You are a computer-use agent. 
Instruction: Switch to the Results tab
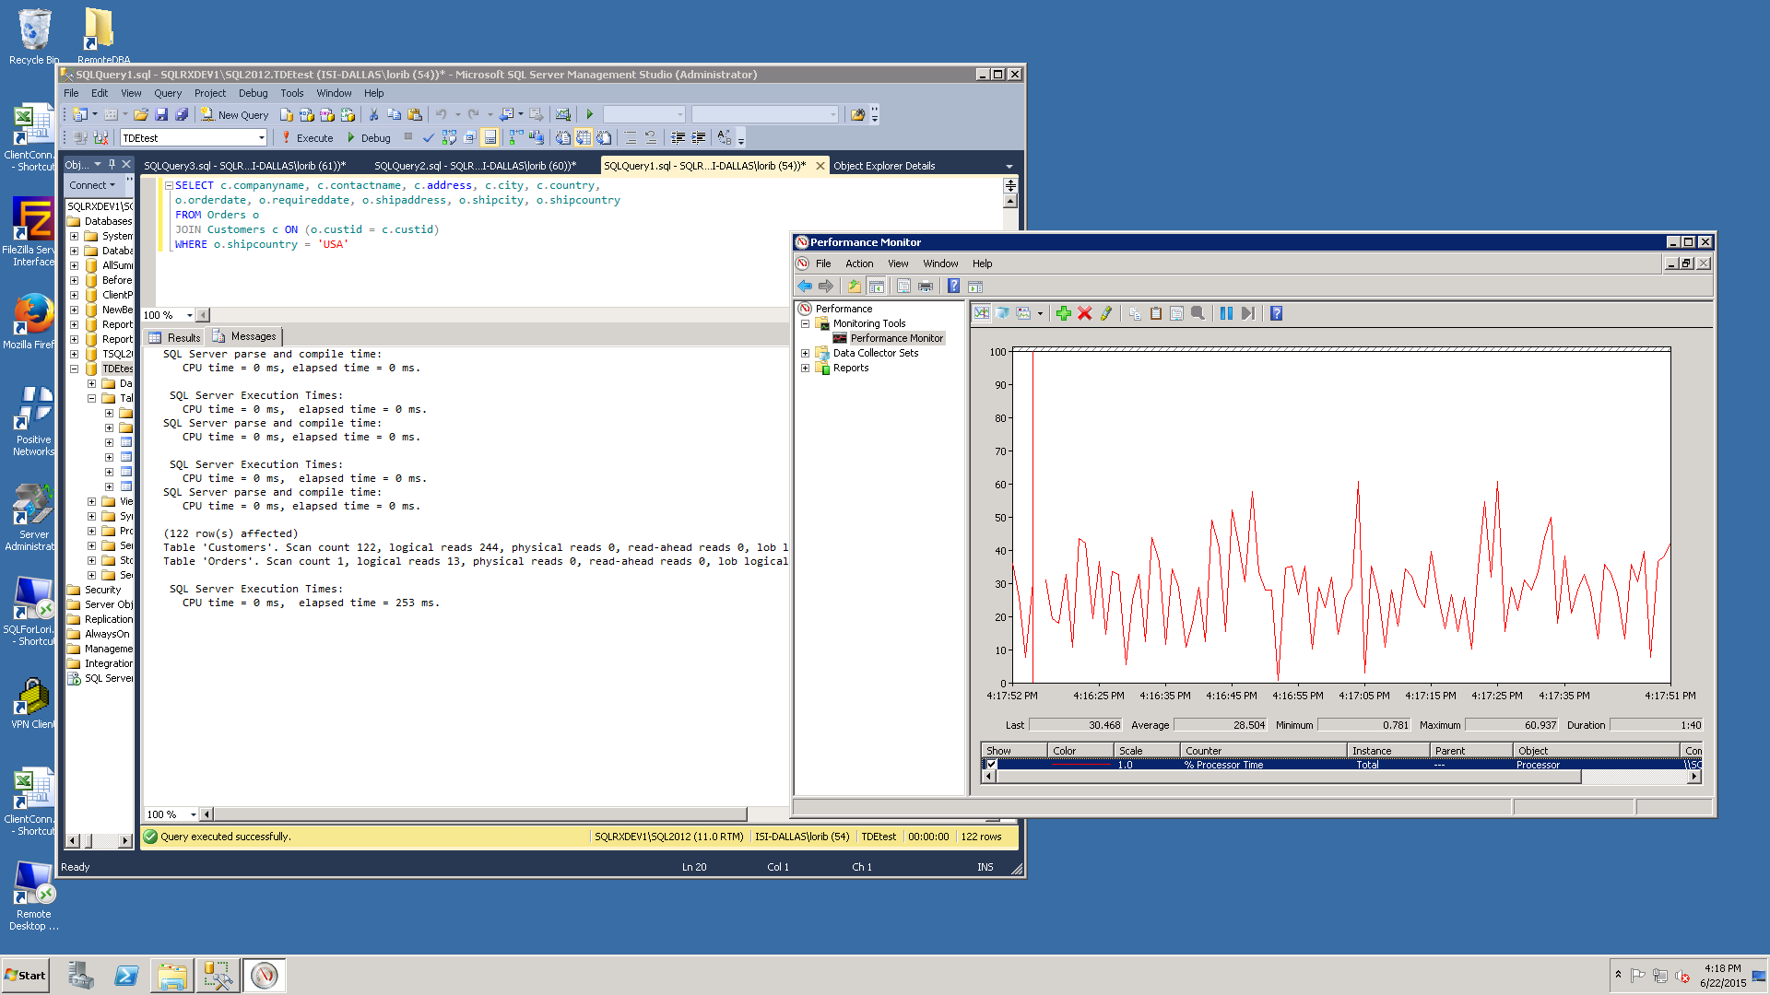pos(175,337)
